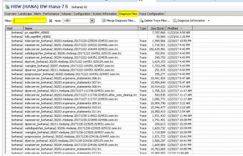243x156 pixels.
Task: Click Merge Diagnosis Files button
Action: click(119, 21)
